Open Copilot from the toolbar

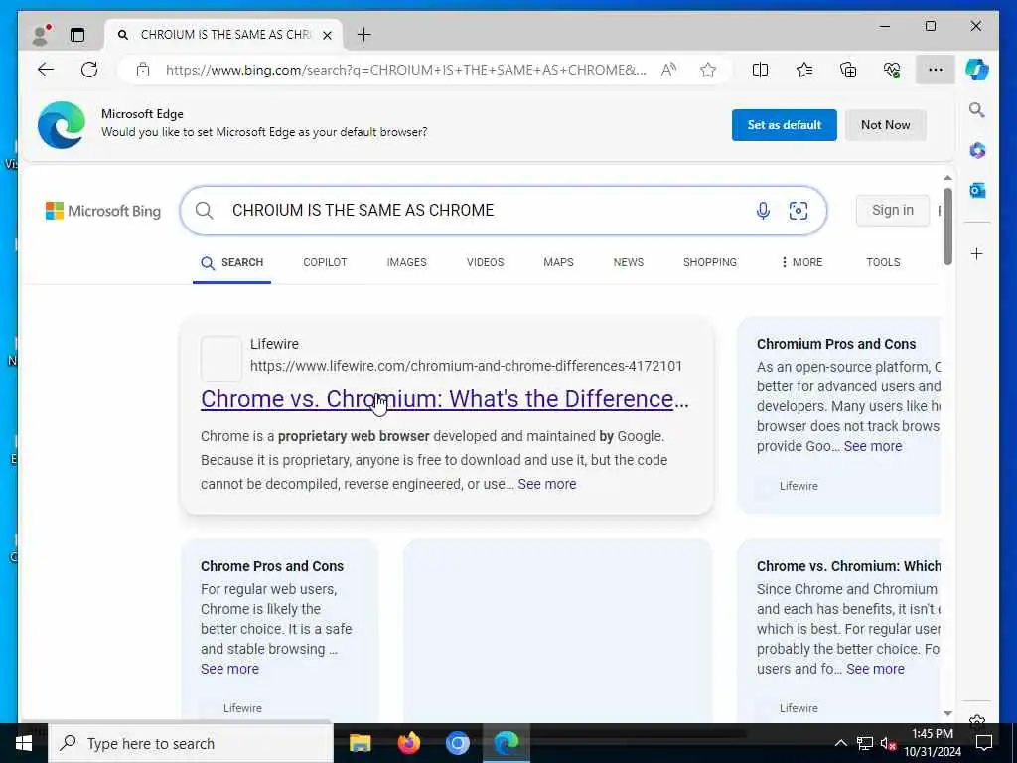tap(977, 70)
